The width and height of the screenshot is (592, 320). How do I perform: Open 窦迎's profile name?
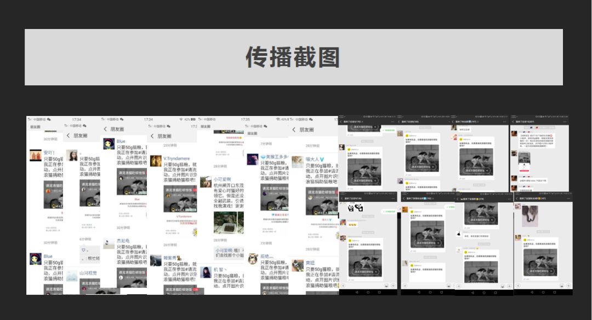[x=311, y=263]
